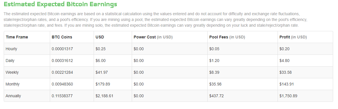Select the $6.00 daily USD value
This screenshot has width=338, height=109.
pos(101,61)
